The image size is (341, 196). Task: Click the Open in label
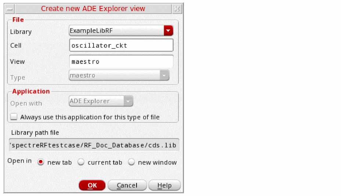coord(19,161)
